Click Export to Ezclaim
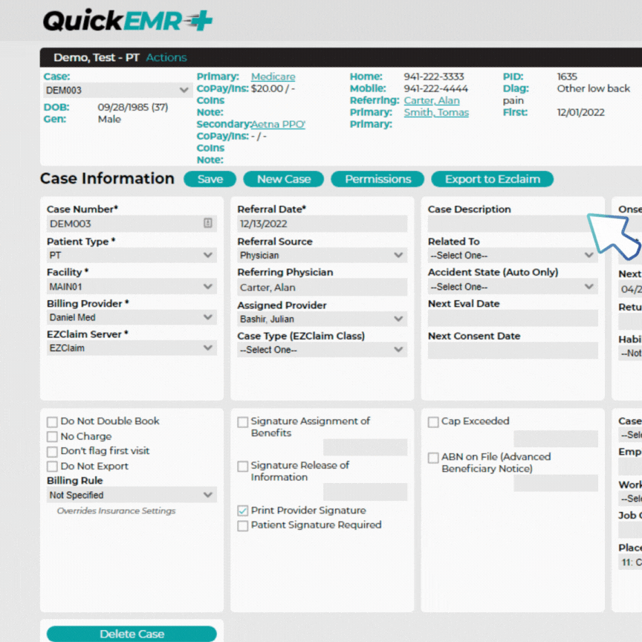The image size is (642, 642). (492, 179)
